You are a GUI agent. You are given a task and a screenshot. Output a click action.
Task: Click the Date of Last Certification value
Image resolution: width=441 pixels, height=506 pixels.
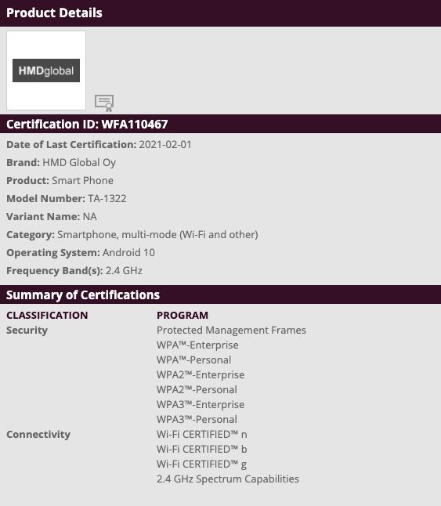[165, 145]
